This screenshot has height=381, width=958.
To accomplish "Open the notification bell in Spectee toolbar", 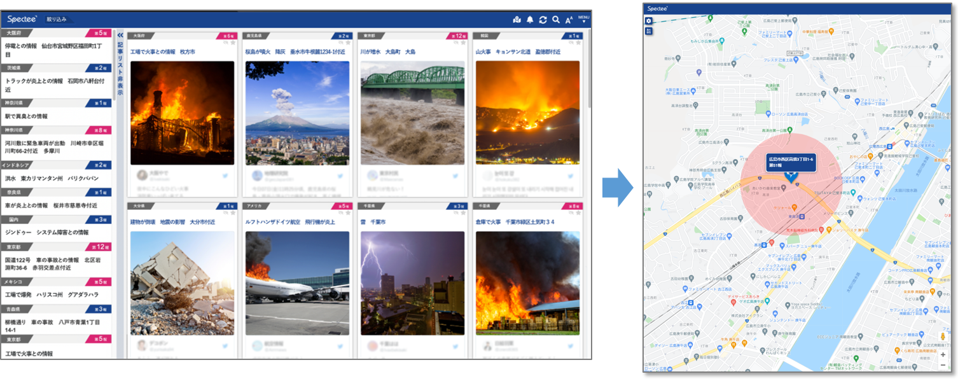I will pyautogui.click(x=530, y=20).
